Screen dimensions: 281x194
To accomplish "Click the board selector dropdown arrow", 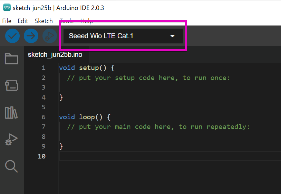I will (172, 36).
